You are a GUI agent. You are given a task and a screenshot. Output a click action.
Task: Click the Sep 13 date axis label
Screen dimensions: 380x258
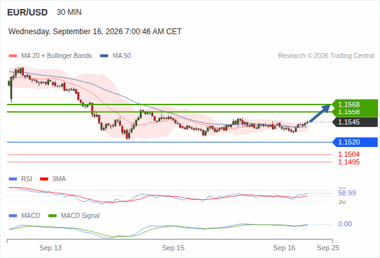50,248
